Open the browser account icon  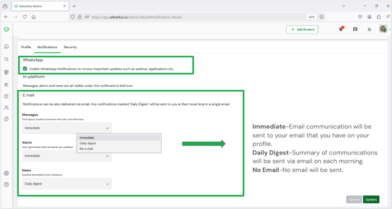click(x=370, y=17)
